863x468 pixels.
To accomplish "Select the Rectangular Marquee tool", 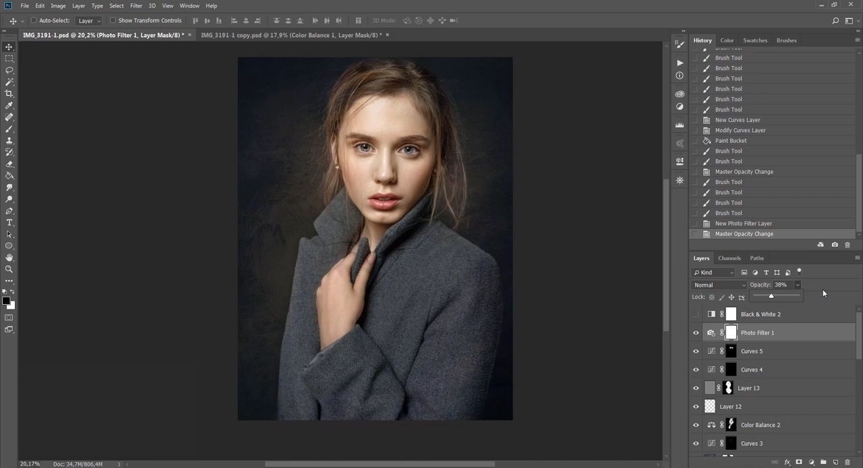I will point(9,59).
